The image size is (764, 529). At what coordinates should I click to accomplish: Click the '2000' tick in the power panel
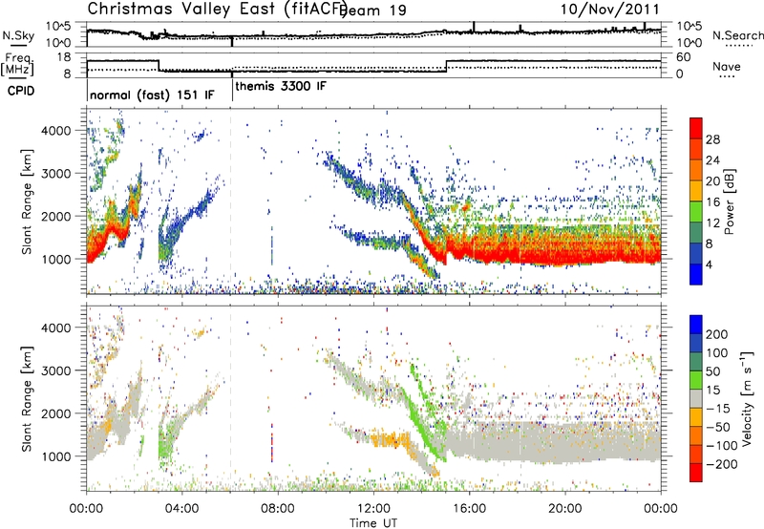point(56,216)
